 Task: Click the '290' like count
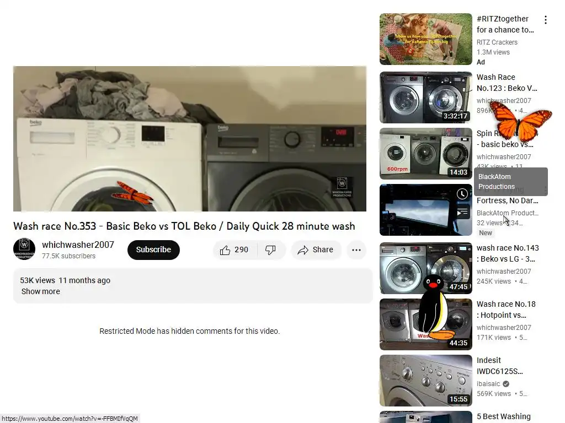[241, 250]
